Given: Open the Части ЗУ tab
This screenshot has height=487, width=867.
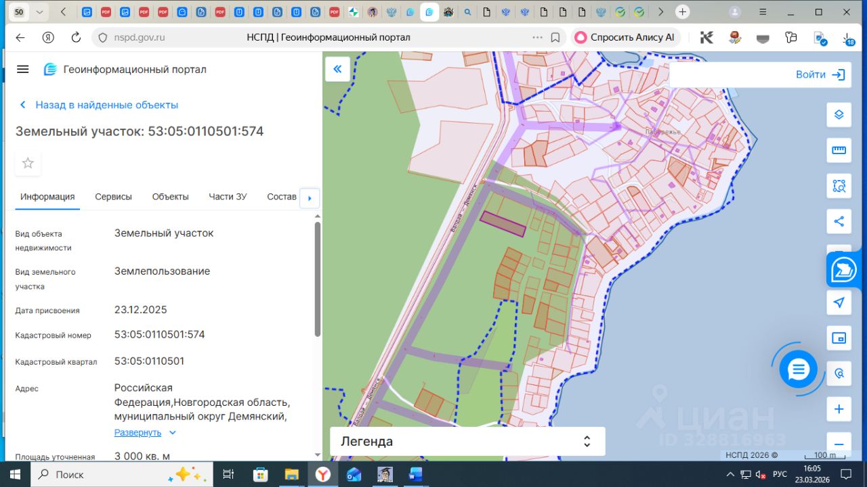Looking at the screenshot, I should [x=228, y=197].
